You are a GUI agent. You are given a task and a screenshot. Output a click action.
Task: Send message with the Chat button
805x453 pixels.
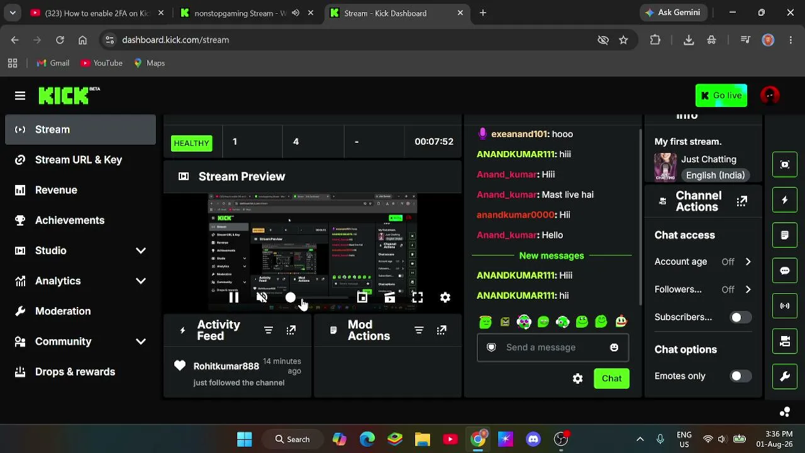[x=611, y=379]
